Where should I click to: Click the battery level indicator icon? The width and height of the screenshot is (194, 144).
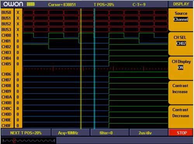(x=31, y=4)
